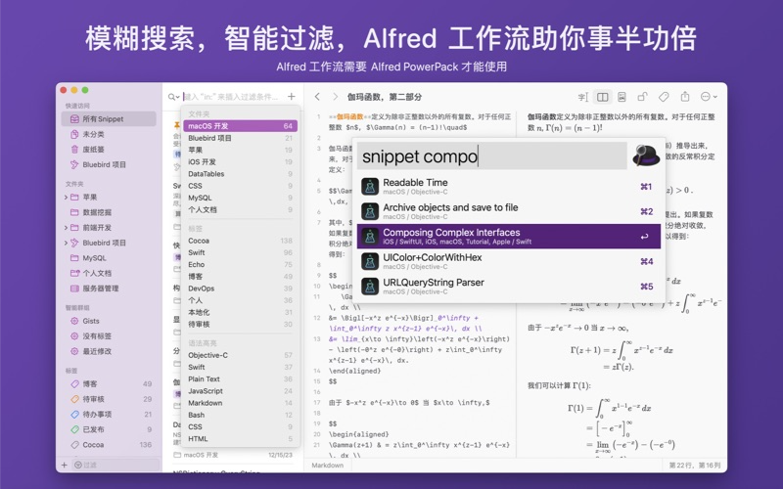Click the snippet search filter field
The height and width of the screenshot is (489, 783).
point(232,97)
